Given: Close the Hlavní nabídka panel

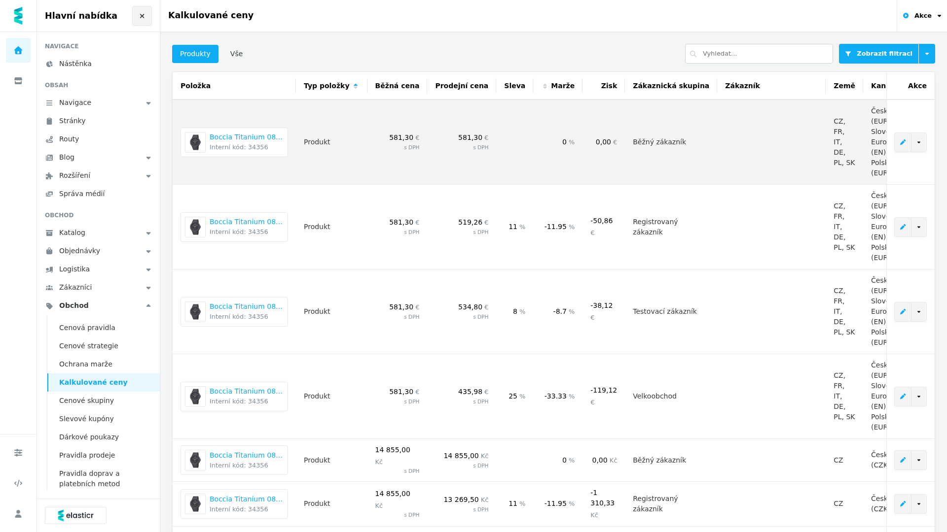Looking at the screenshot, I should tap(142, 16).
